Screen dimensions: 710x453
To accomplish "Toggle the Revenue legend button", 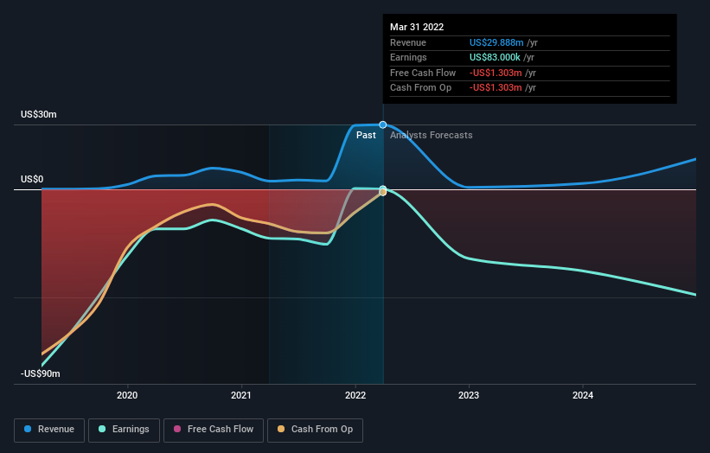I will click(x=49, y=430).
